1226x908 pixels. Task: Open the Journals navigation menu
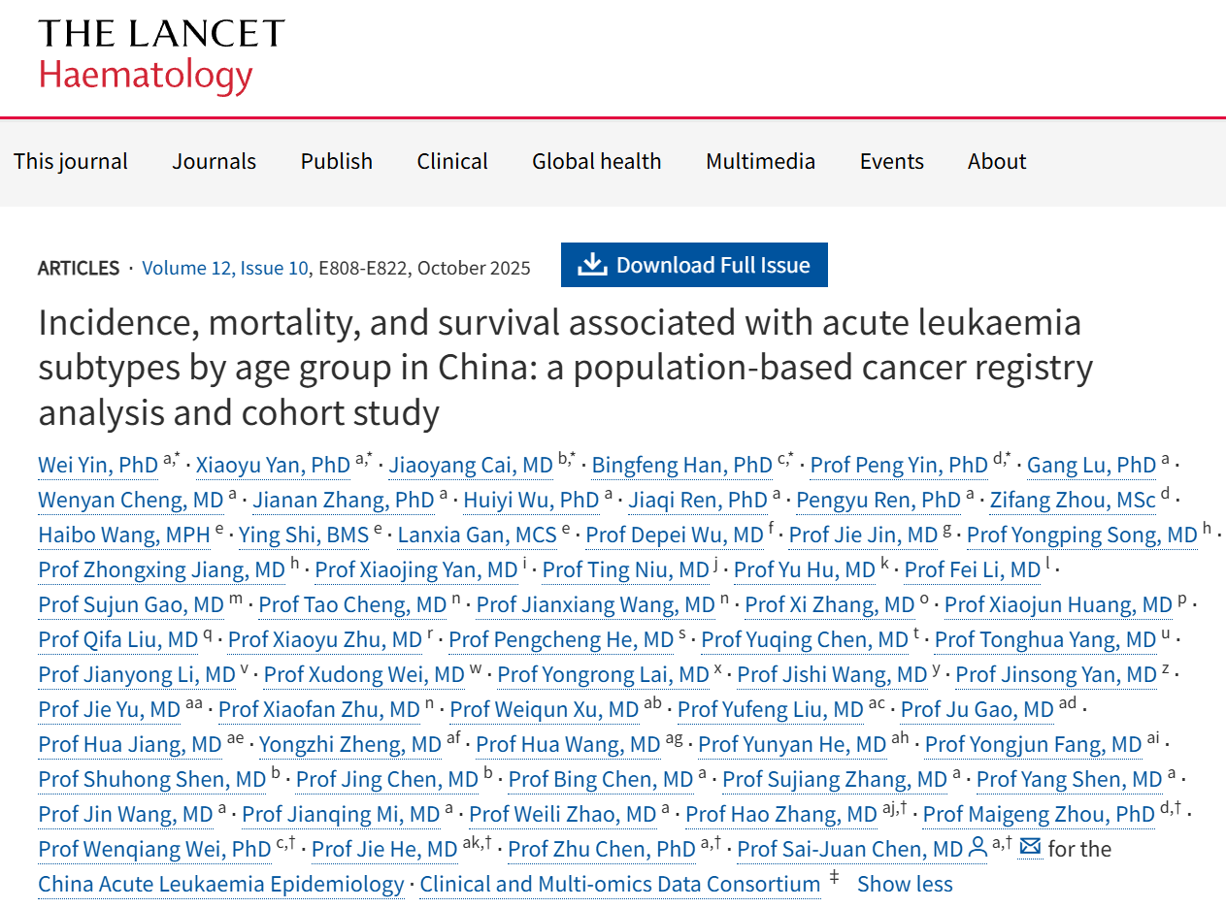pyautogui.click(x=215, y=161)
